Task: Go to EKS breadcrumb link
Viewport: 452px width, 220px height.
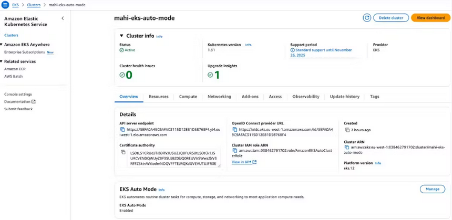Action: pos(16,5)
